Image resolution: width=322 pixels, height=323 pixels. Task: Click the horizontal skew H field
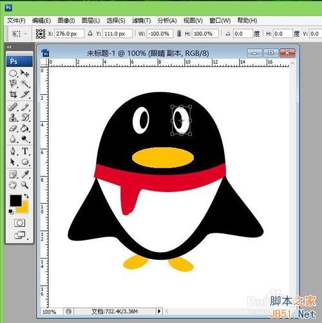283,34
